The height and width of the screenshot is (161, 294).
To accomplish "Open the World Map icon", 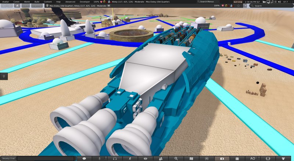I will tap(191, 158).
